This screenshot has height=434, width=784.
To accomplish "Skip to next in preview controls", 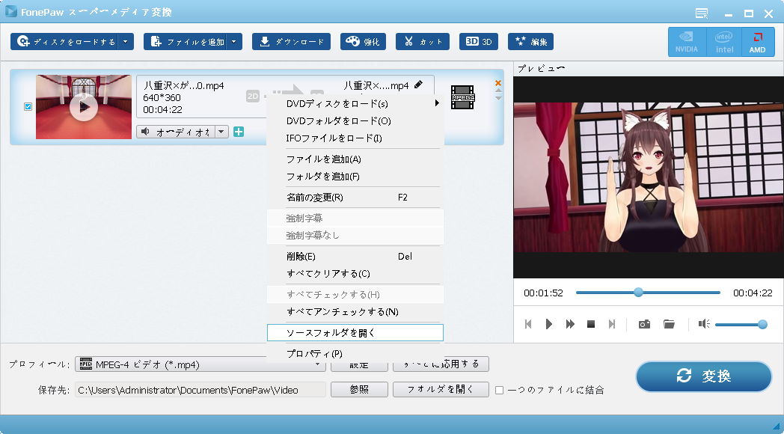I will pyautogui.click(x=611, y=324).
